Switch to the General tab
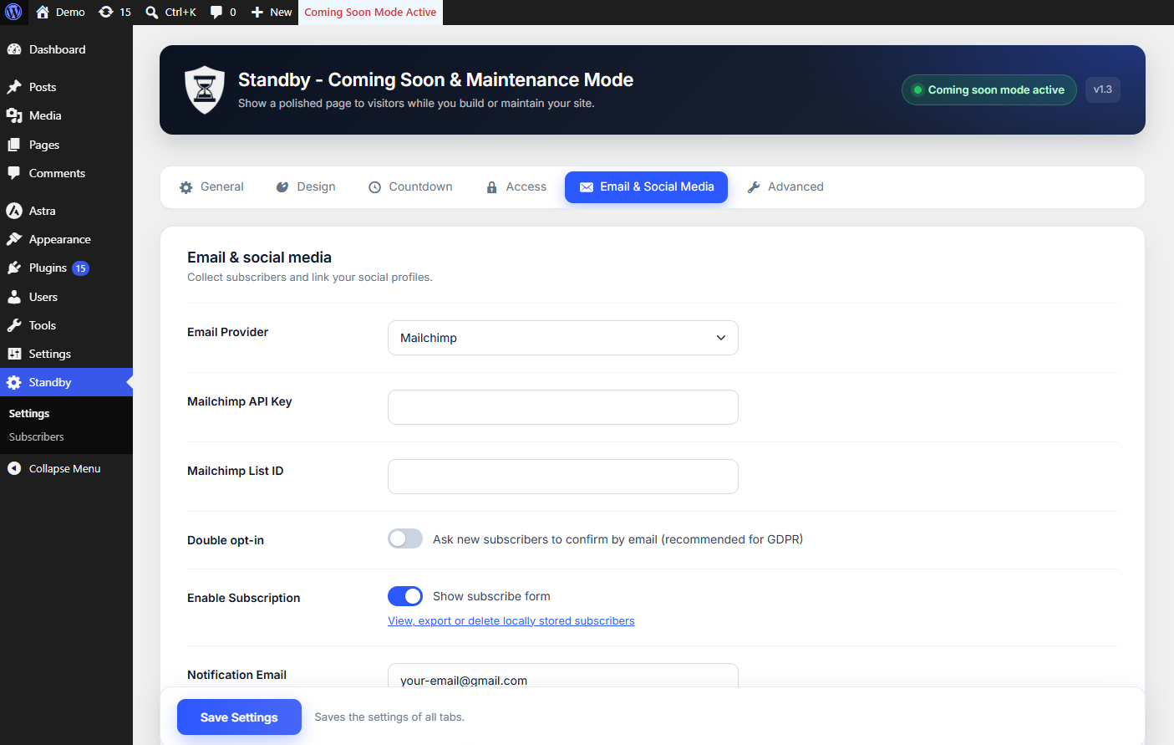Screen dimensions: 1174x745 tap(211, 186)
